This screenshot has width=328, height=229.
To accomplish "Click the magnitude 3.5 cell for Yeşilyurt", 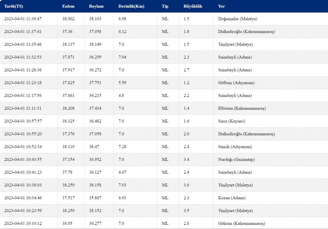I will click(x=186, y=211).
